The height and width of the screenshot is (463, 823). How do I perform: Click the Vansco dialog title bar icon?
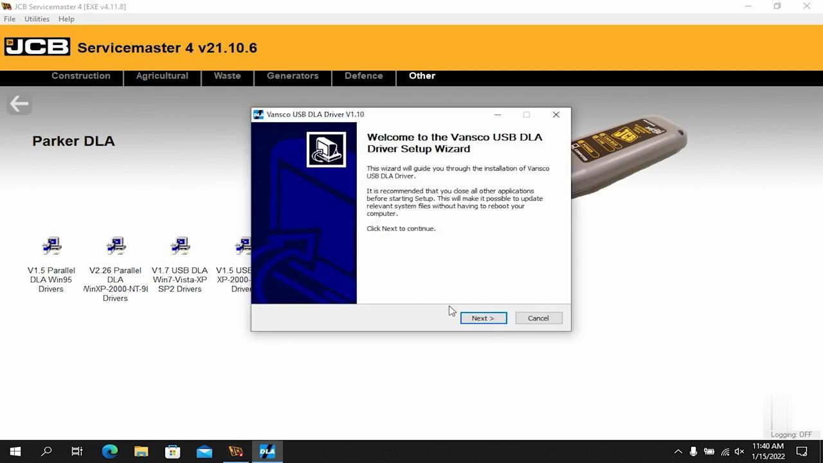coord(258,114)
